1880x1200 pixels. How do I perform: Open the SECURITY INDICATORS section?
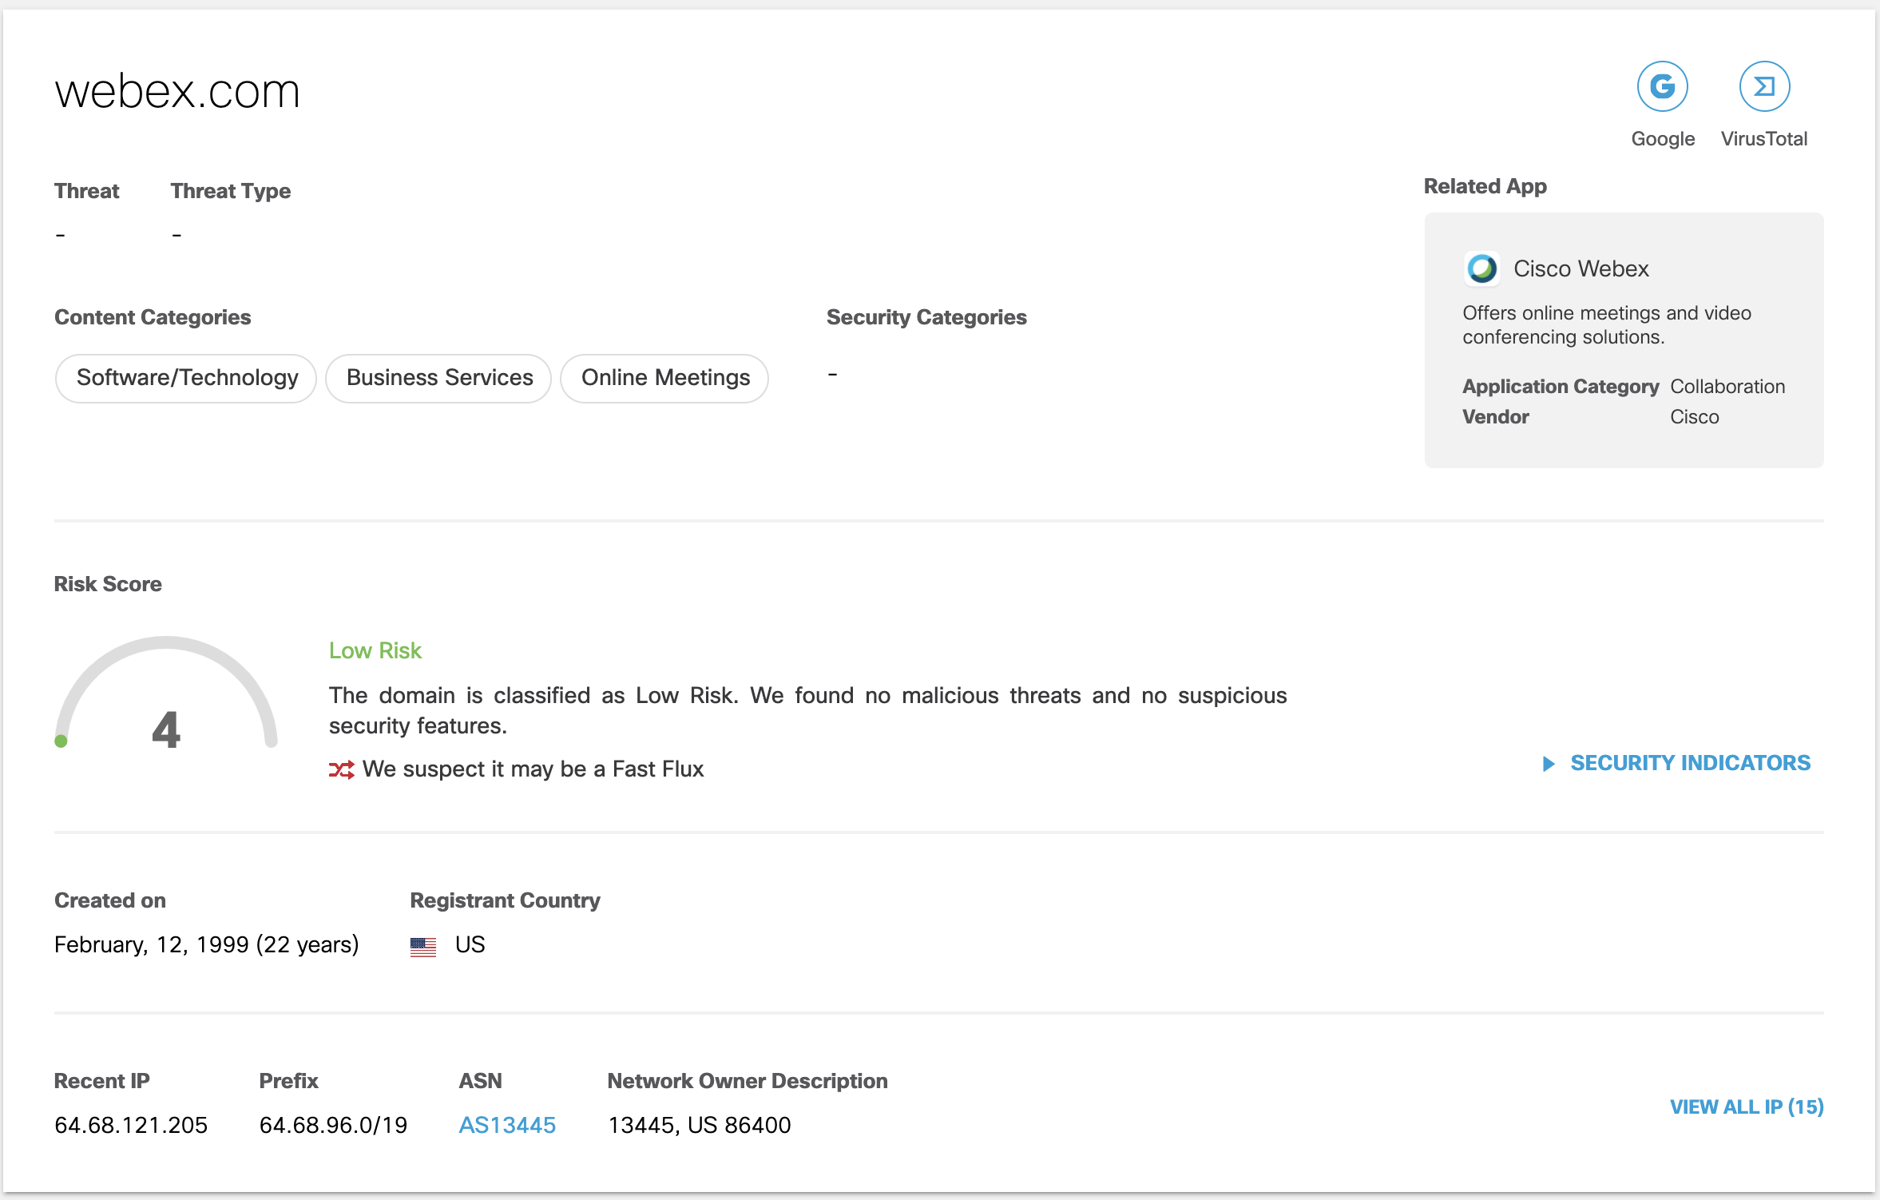pos(1690,763)
